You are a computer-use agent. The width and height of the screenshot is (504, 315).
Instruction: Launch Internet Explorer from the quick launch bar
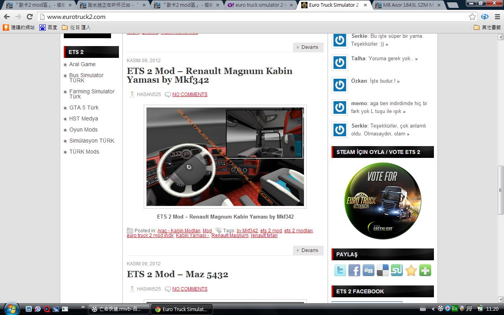click(x=37, y=309)
